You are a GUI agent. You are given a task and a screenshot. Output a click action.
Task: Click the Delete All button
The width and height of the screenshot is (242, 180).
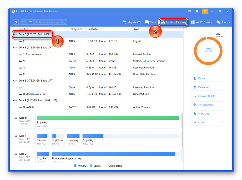[208, 87]
